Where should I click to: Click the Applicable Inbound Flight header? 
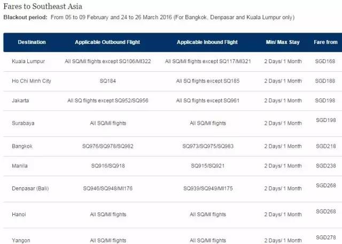(x=208, y=42)
